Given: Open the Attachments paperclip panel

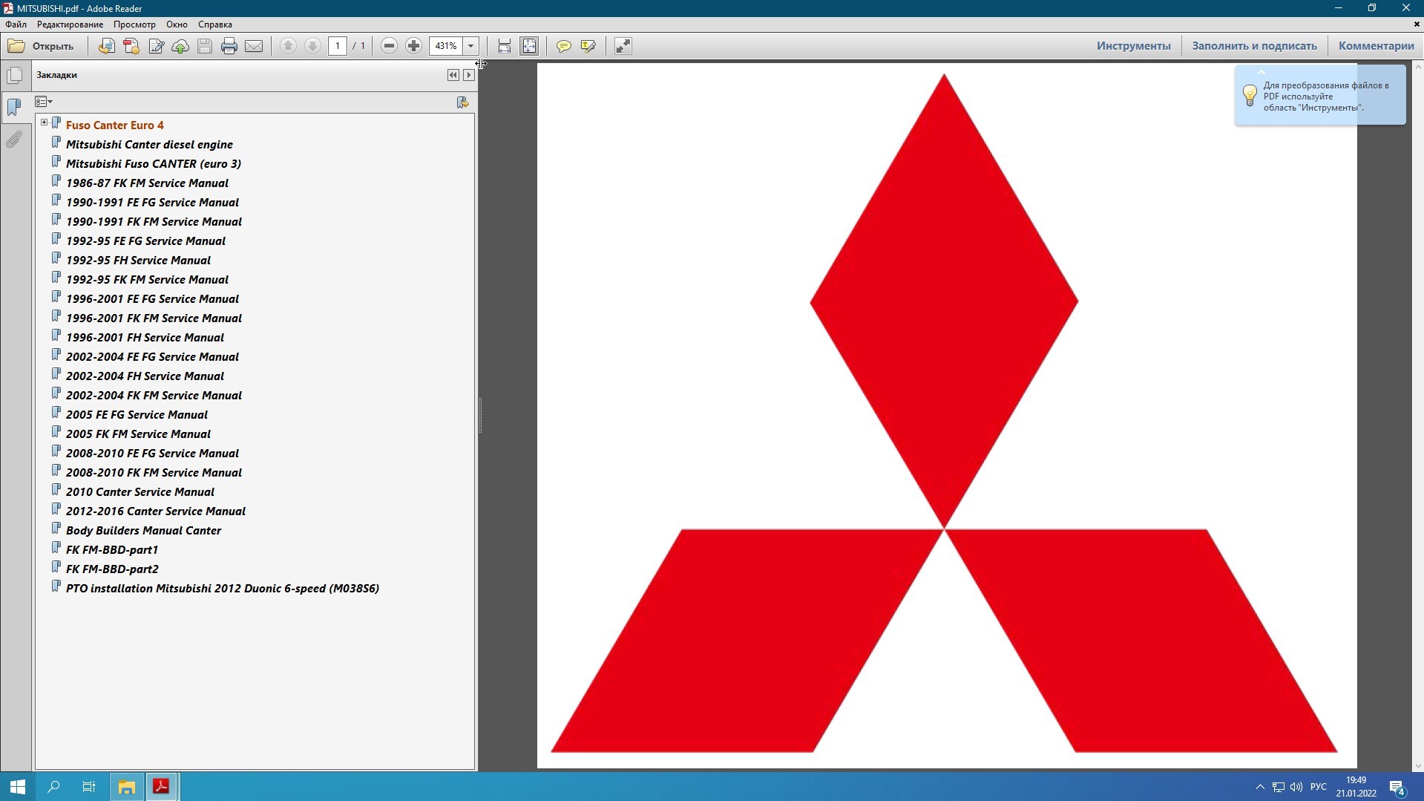Looking at the screenshot, I should click(14, 140).
